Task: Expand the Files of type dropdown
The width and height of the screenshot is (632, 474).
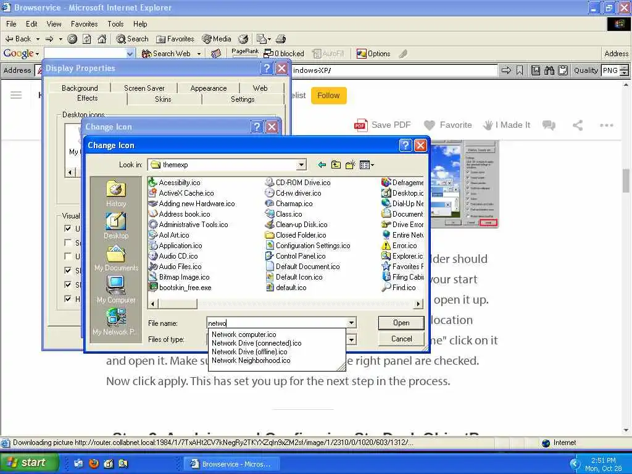Action: coord(351,340)
